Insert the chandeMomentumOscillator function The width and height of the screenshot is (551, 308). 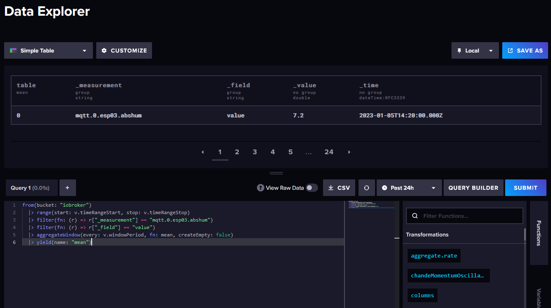[449, 275]
